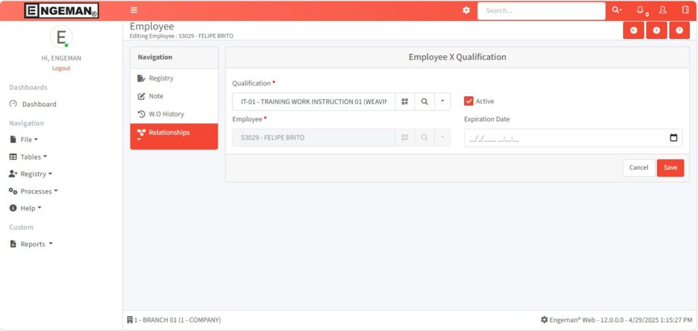Open the notifications bell

(640, 10)
